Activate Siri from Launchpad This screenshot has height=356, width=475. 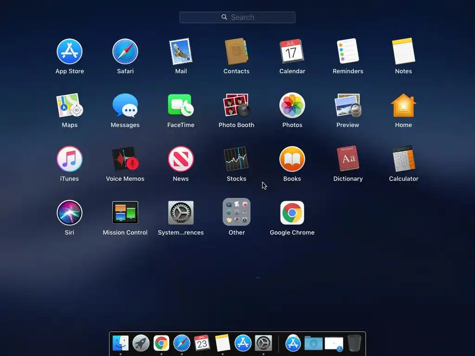[70, 212]
